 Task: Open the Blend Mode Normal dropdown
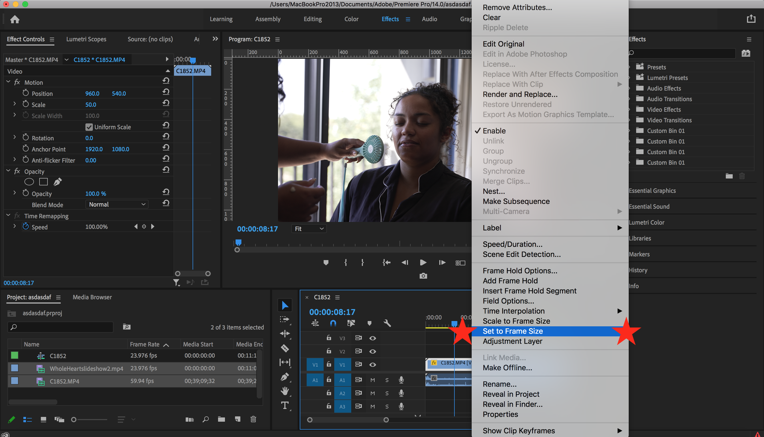tap(117, 204)
